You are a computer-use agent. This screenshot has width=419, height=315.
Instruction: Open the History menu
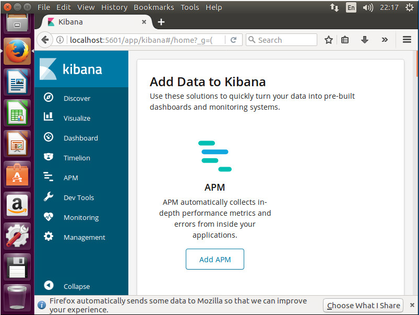coord(114,7)
